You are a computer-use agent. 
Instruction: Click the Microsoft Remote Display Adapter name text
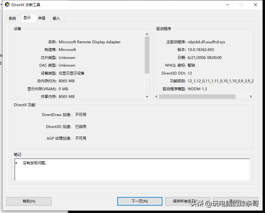[90, 42]
